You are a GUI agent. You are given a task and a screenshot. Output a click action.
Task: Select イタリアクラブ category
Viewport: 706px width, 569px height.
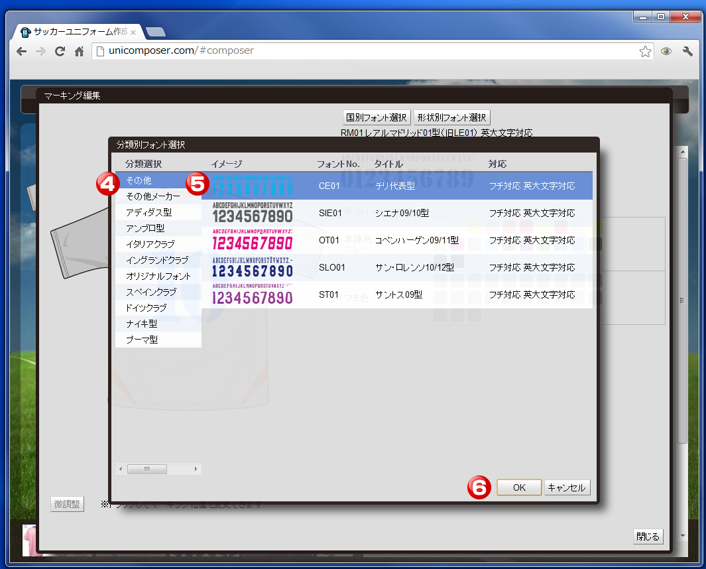158,244
